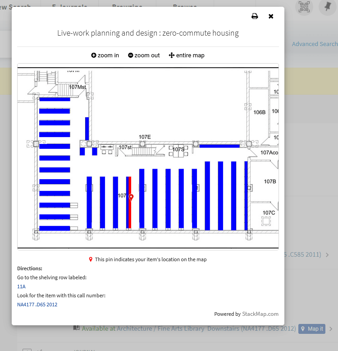Click the QR code icon behind dialog
Viewport: 338px width, 351px height.
(304, 7)
